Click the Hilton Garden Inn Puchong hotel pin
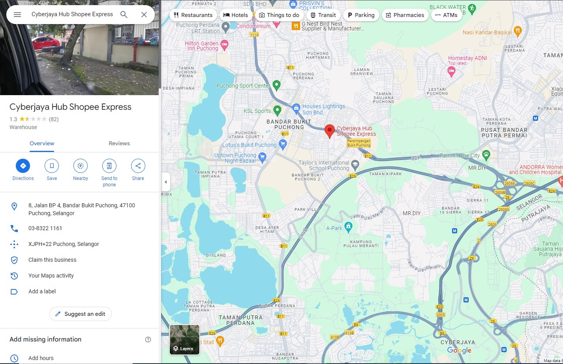This screenshot has height=364, width=563. [x=224, y=45]
